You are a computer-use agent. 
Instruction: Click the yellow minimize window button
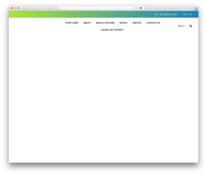click(x=15, y=8)
